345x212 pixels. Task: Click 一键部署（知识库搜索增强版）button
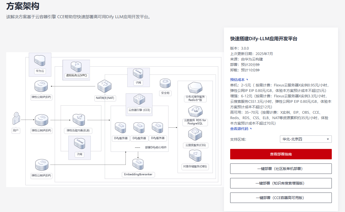[281, 183]
